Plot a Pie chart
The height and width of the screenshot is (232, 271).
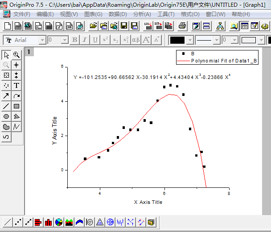[59, 222]
